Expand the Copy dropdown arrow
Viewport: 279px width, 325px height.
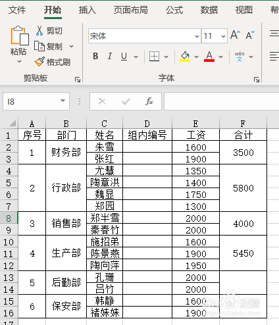click(x=71, y=47)
